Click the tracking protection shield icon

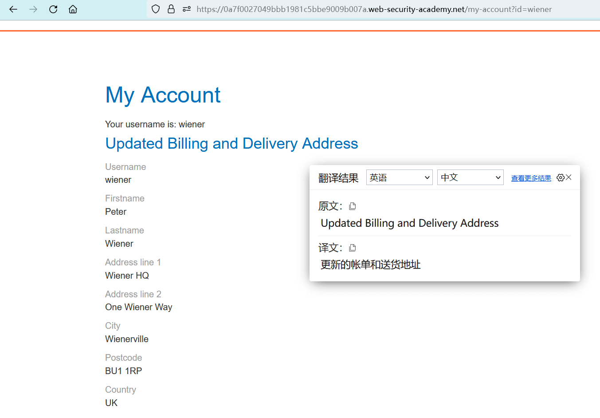[156, 9]
